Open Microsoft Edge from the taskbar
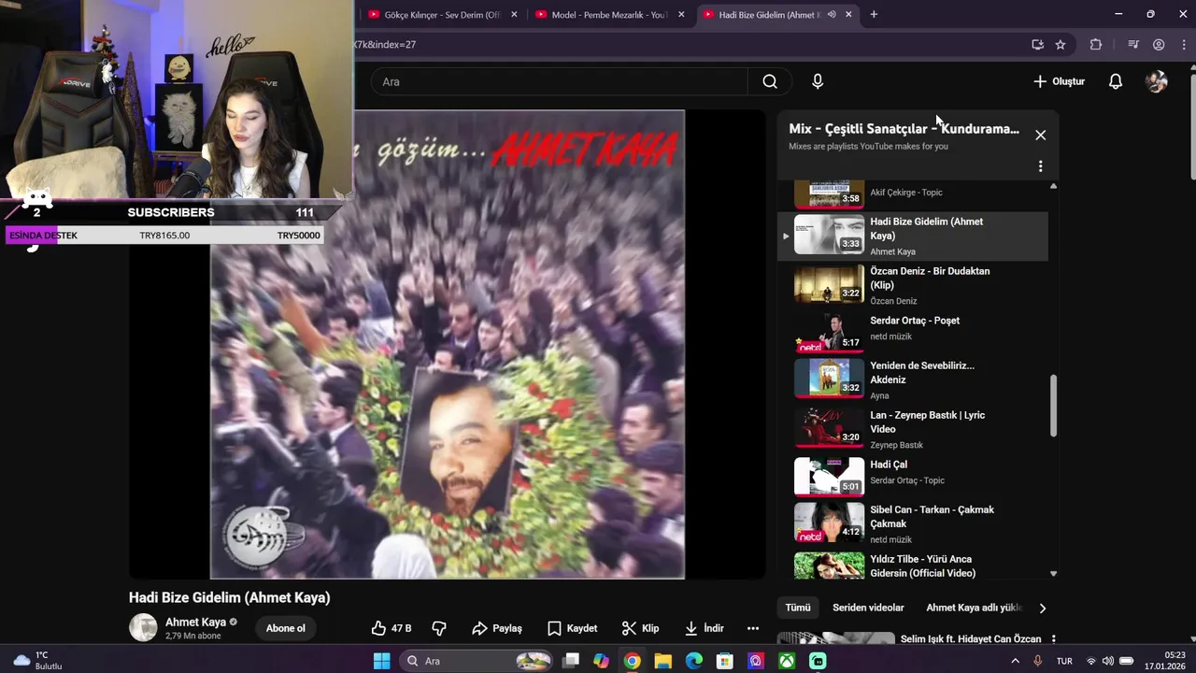Viewport: 1196px width, 673px height. pyautogui.click(x=693, y=661)
